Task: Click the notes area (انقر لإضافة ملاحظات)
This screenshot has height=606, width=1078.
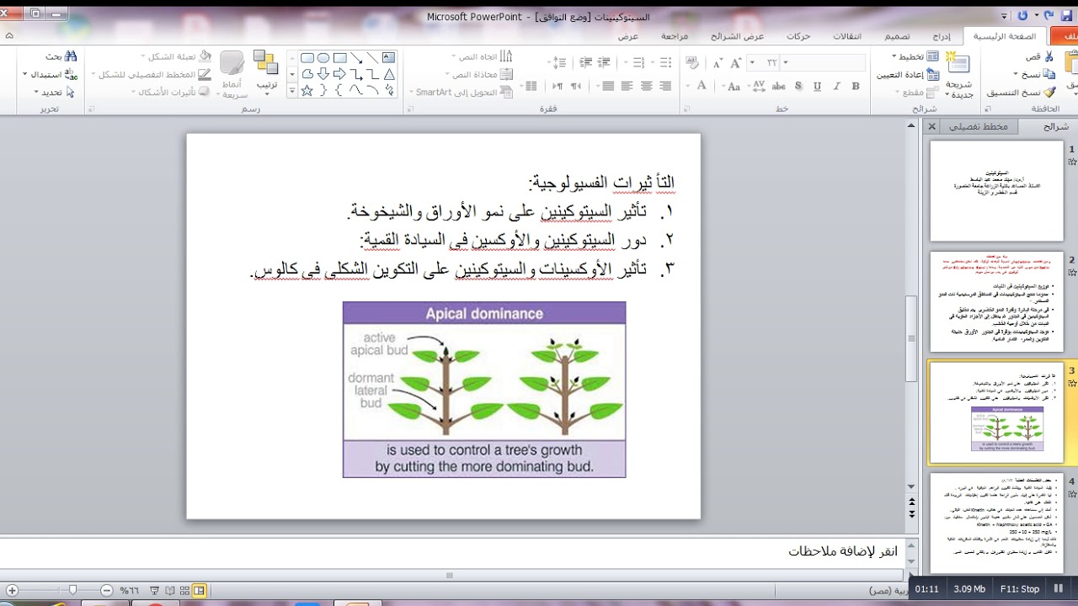Action: pyautogui.click(x=843, y=551)
